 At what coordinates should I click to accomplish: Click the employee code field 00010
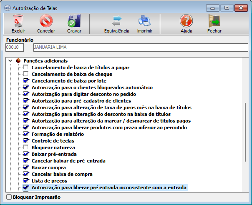(15, 47)
